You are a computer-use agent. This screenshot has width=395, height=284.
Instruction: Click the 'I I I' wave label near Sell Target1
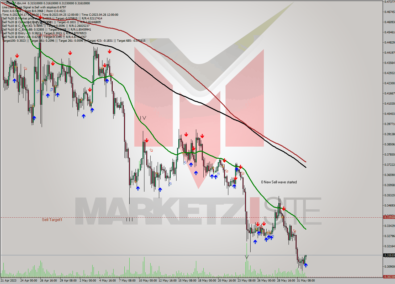tap(130, 219)
